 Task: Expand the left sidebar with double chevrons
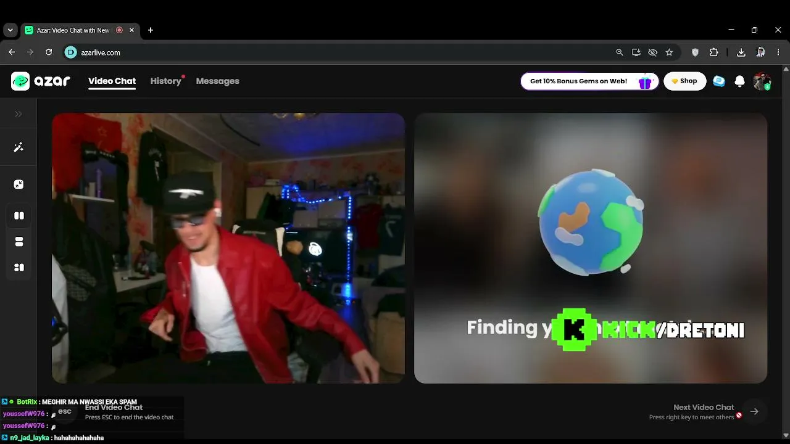pyautogui.click(x=19, y=114)
